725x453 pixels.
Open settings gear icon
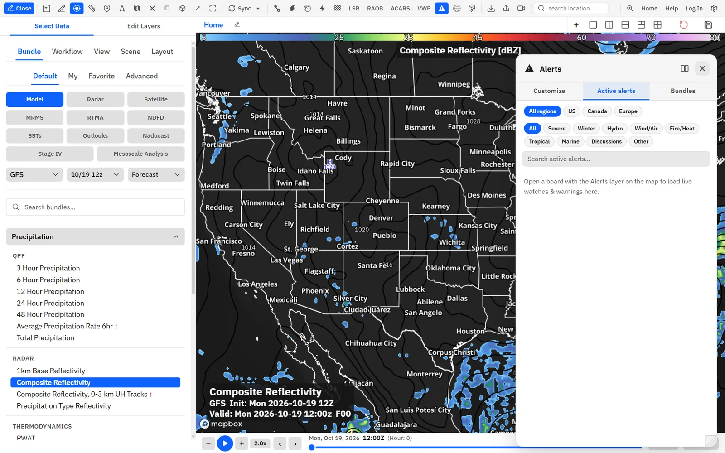tap(714, 8)
